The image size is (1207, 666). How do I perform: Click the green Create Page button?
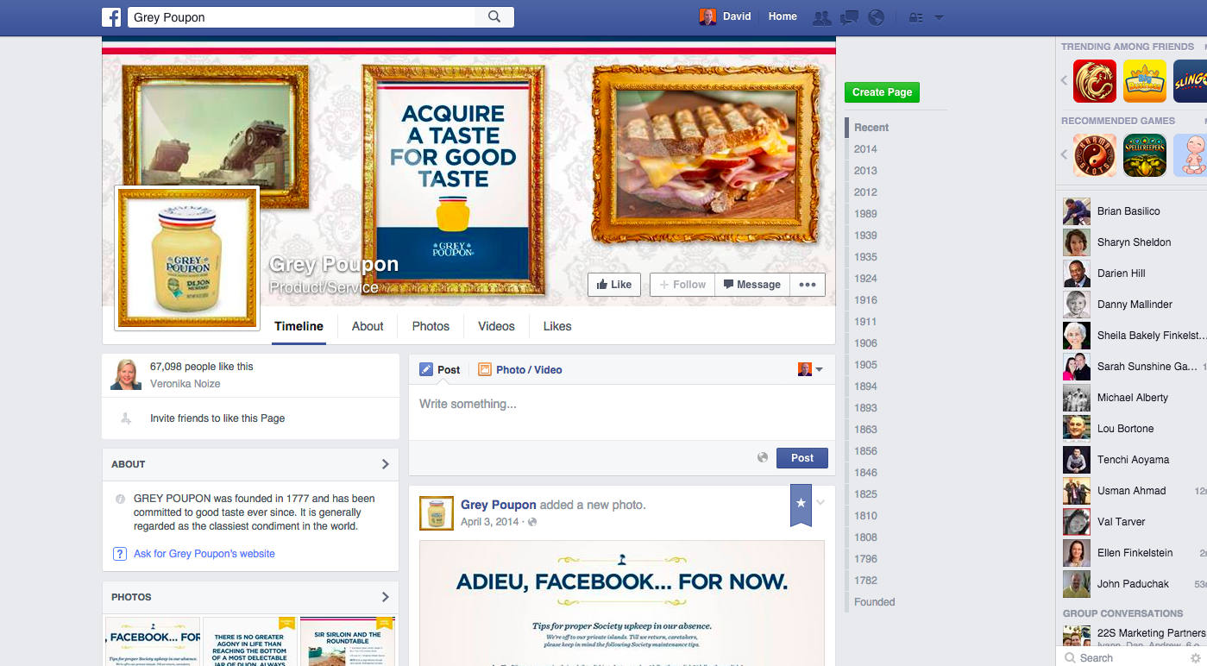tap(882, 92)
